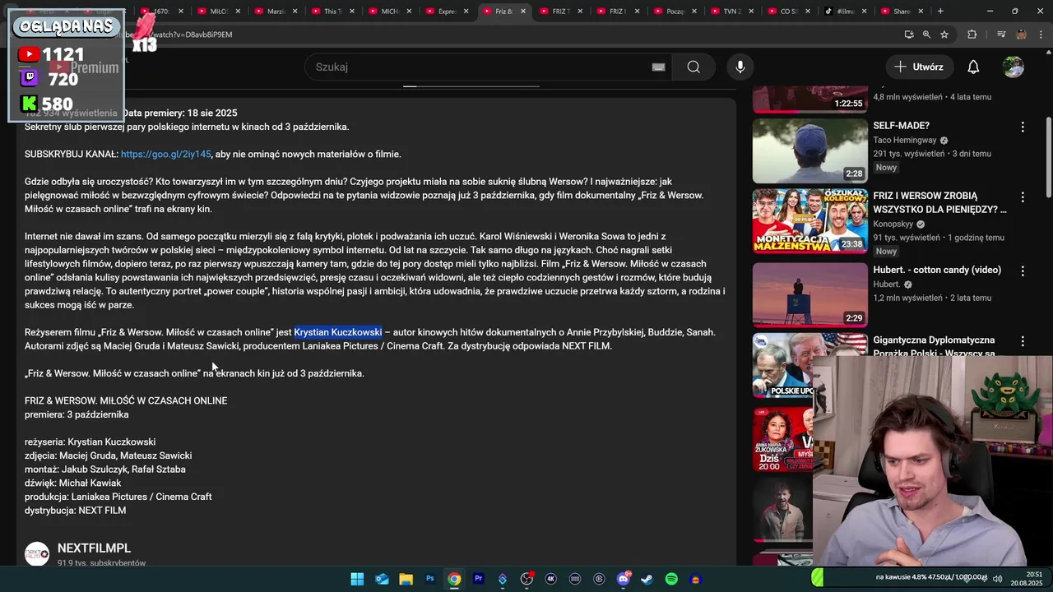Open Gigantyczna Dyplomatyczna Porażka Polski video title
This screenshot has height=592, width=1053.
click(937, 346)
